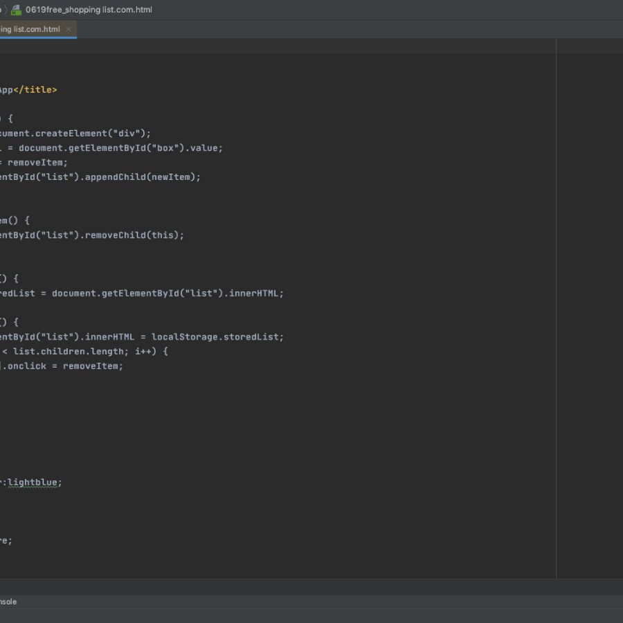
Task: Click the innerHTML = localStorage.storedList line
Action: [142, 337]
